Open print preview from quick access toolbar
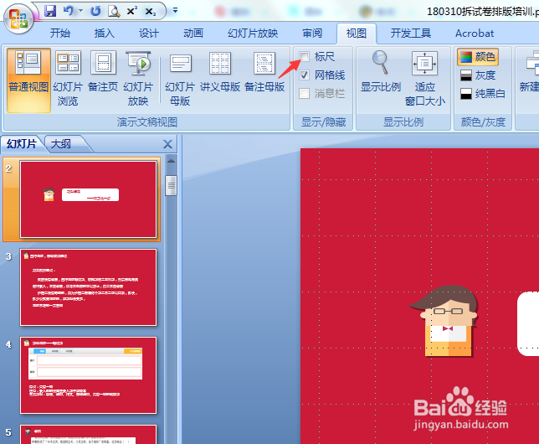Image resolution: width=539 pixels, height=444 pixels. (114, 11)
